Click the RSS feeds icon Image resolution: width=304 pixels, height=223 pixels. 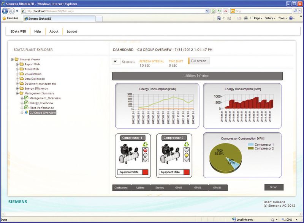(x=229, y=18)
